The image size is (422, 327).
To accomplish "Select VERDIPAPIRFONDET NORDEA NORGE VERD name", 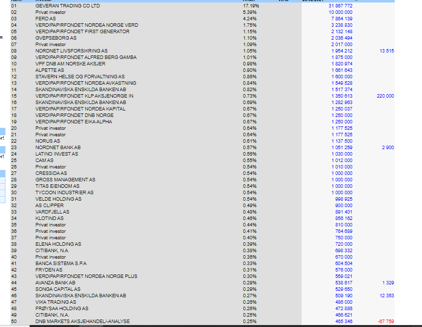I will (87, 25).
